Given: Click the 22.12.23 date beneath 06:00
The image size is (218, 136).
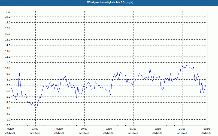Looking at the screenshot, I should 59,133.
